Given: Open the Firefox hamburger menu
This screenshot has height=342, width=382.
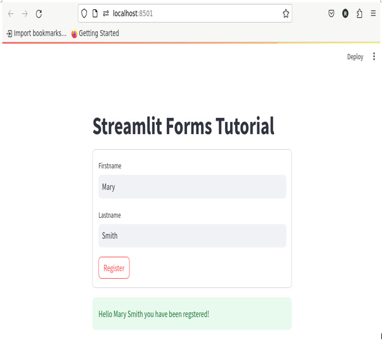Looking at the screenshot, I should [x=373, y=13].
